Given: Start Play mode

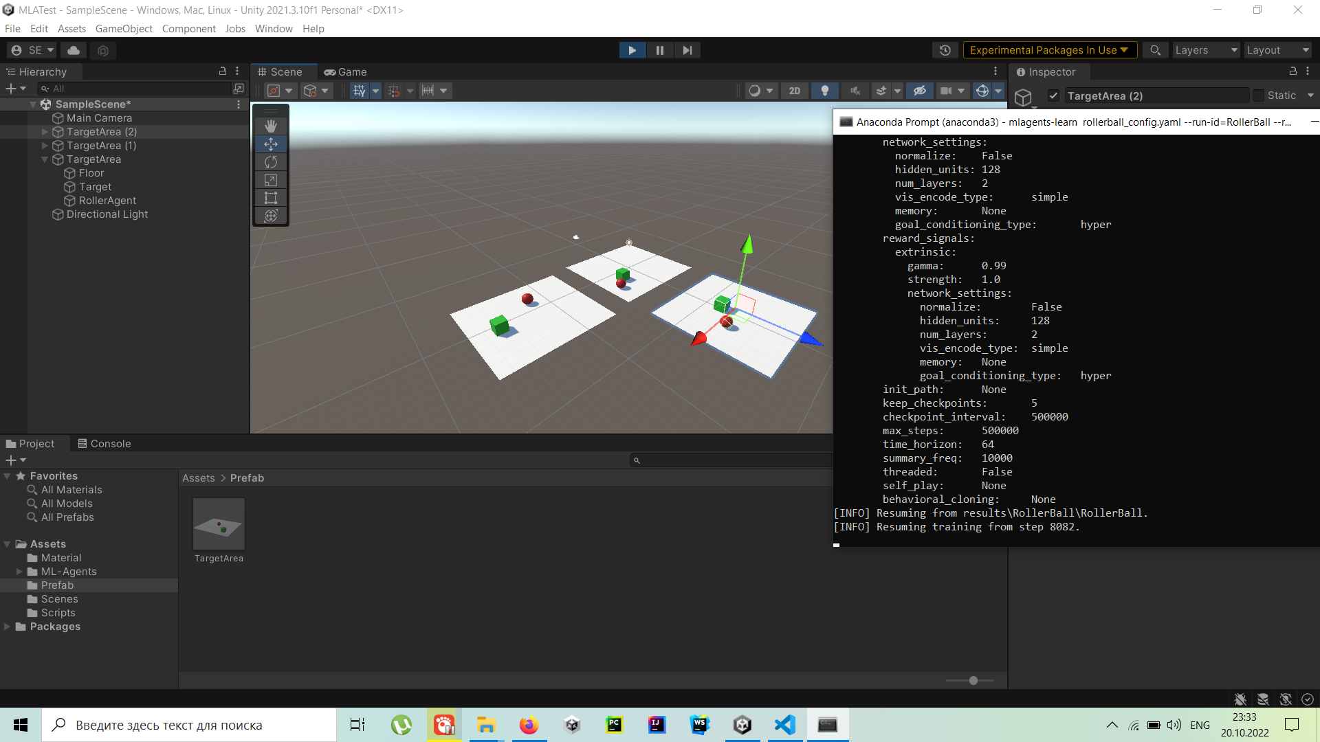Looking at the screenshot, I should (632, 50).
